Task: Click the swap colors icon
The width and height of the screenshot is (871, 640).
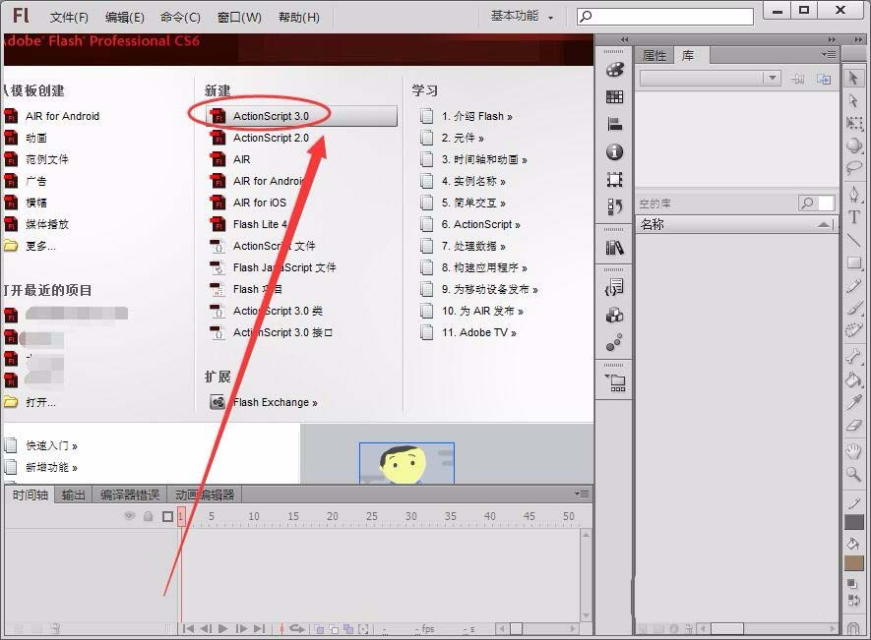Action: pyautogui.click(x=853, y=600)
